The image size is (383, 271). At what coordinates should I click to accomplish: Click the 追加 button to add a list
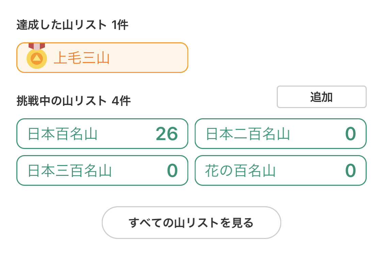tap(321, 97)
